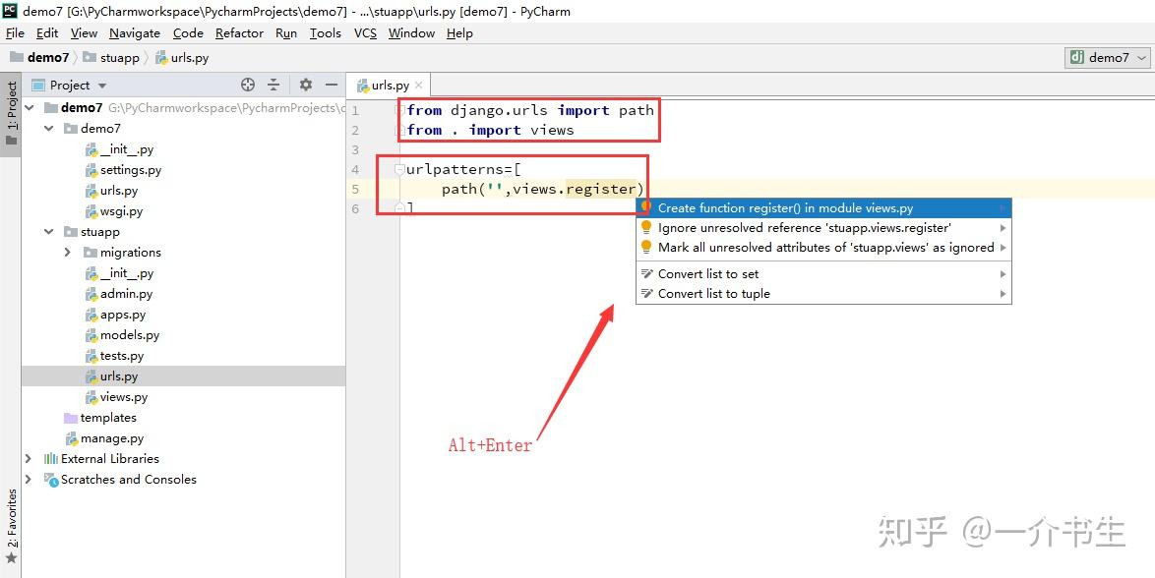Click the collapse all icon in Project panel

click(x=274, y=85)
